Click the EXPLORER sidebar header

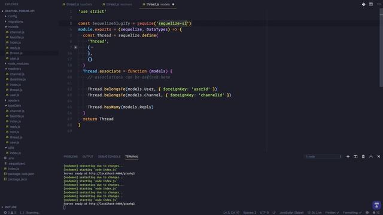pos(11,4)
